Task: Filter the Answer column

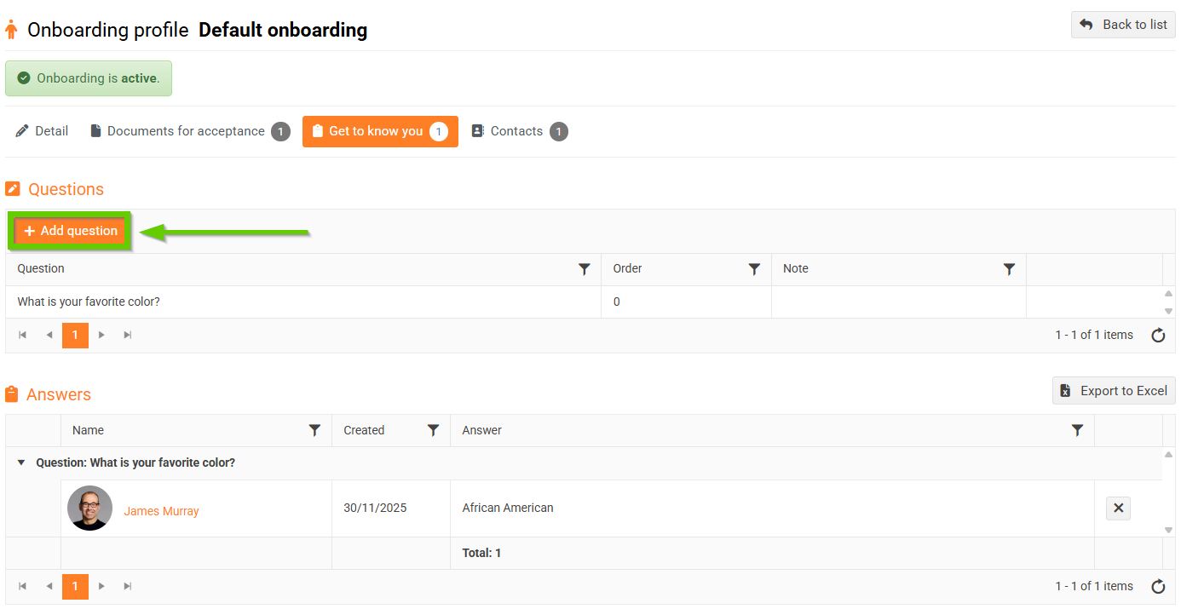Action: (x=1077, y=431)
